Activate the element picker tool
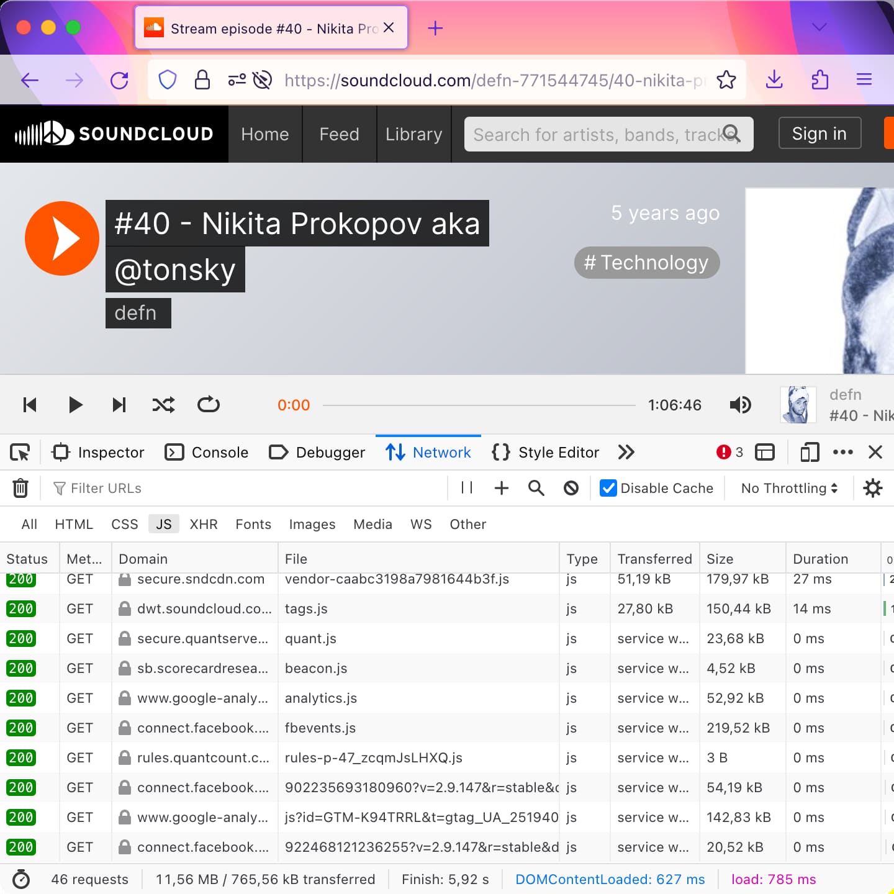 point(20,452)
